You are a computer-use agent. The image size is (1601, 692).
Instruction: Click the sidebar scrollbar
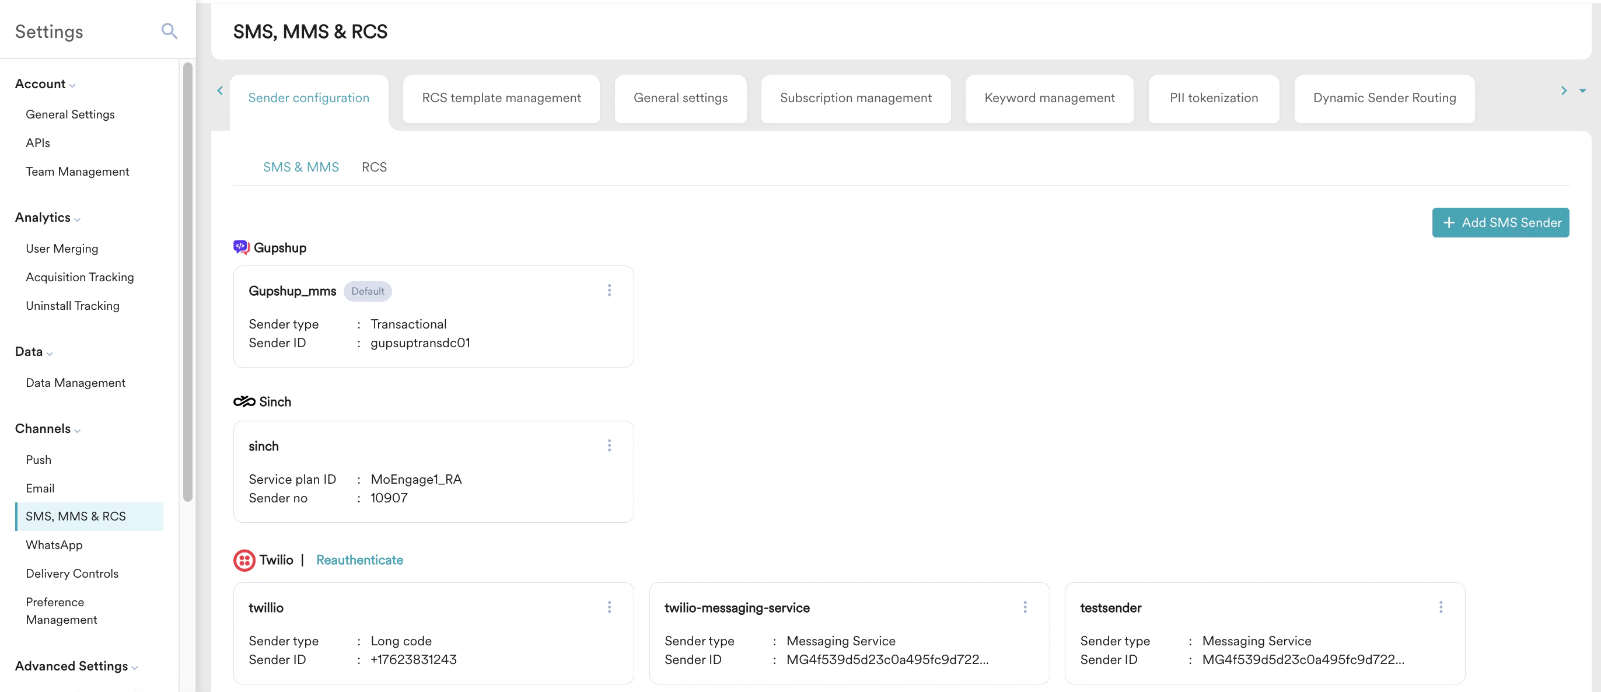[x=187, y=280]
